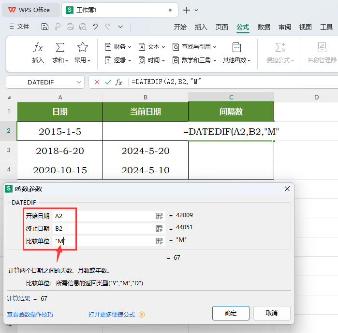Expand the name box dropdown showing DATEDIF
Image resolution: width=338 pixels, height=333 pixels.
79,82
